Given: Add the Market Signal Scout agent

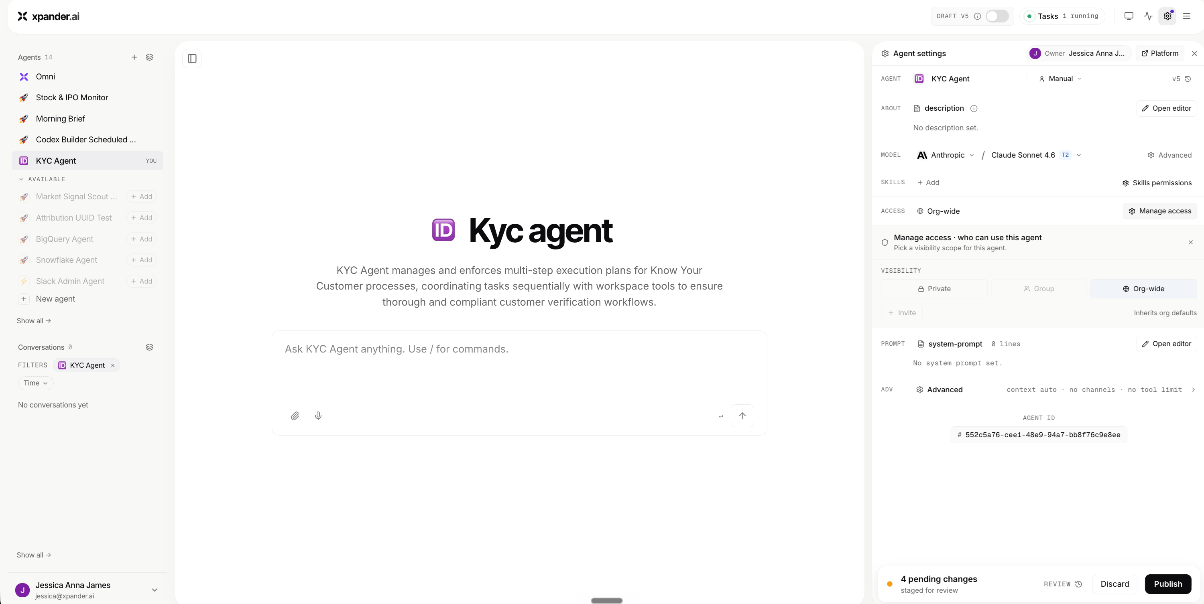Looking at the screenshot, I should [x=142, y=197].
